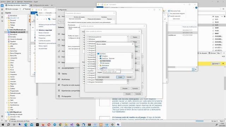
Task: Open Accesibilidad in Control Panel
Action: tap(43, 49)
